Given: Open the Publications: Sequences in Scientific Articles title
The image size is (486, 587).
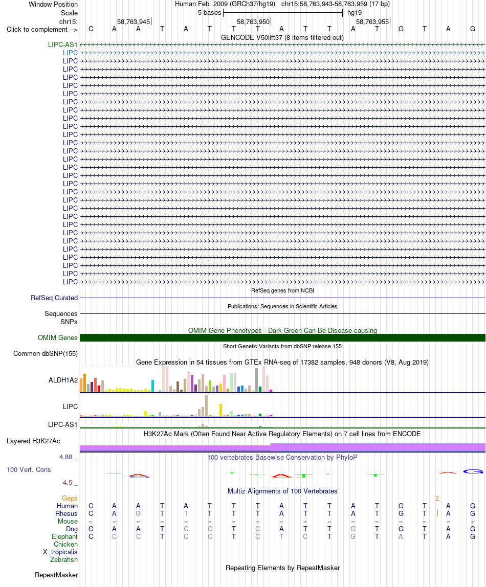Looking at the screenshot, I should (x=282, y=306).
